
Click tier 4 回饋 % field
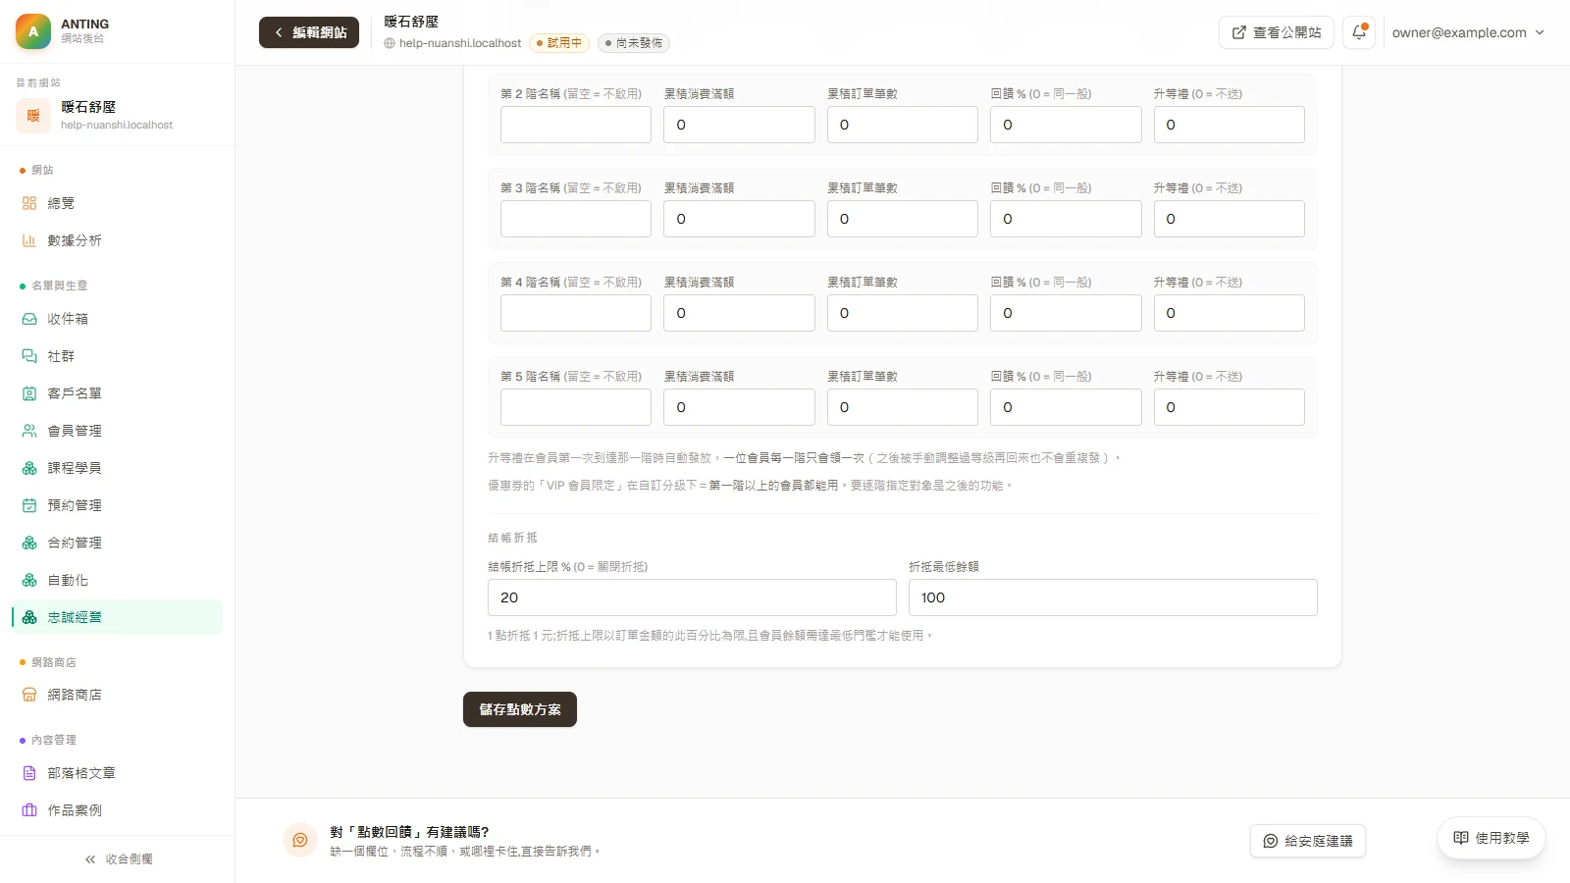coord(1066,313)
